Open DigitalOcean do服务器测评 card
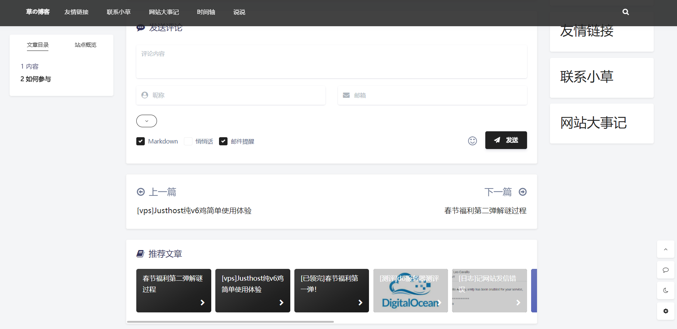 (x=411, y=291)
